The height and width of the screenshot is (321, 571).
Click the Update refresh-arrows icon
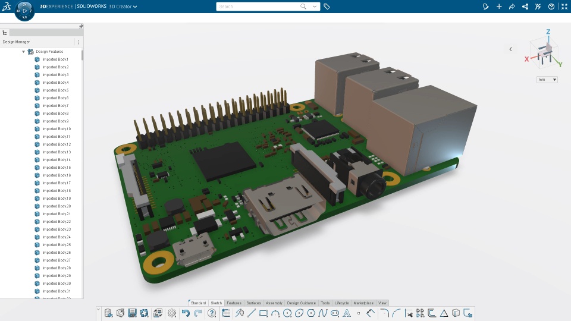tap(144, 313)
